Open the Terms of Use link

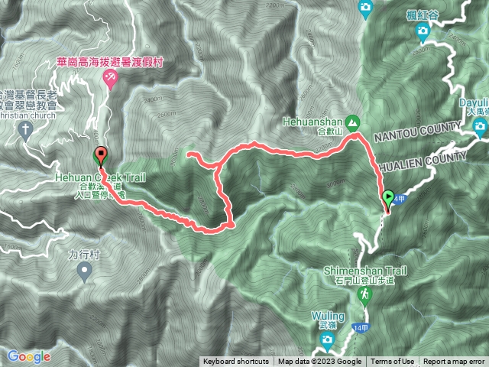[392, 362]
